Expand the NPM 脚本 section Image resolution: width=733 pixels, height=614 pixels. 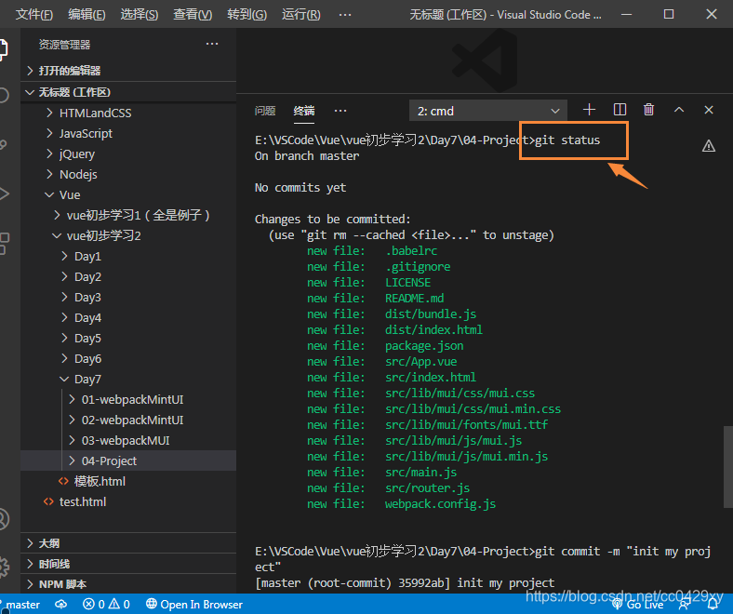128,584
